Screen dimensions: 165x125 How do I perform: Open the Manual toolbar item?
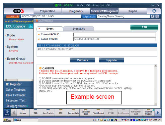coord(23,113)
